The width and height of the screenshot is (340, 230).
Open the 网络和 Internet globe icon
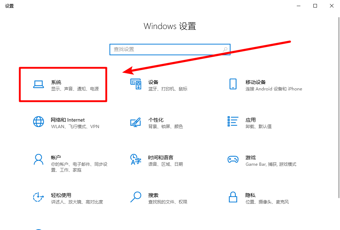pos(39,122)
